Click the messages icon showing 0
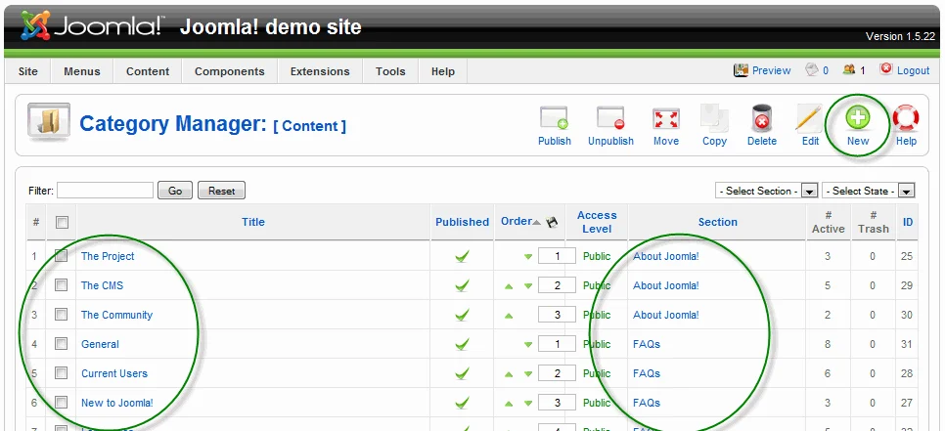 pyautogui.click(x=811, y=69)
